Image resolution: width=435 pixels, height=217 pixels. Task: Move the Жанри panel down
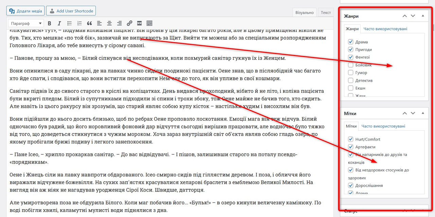413,16
